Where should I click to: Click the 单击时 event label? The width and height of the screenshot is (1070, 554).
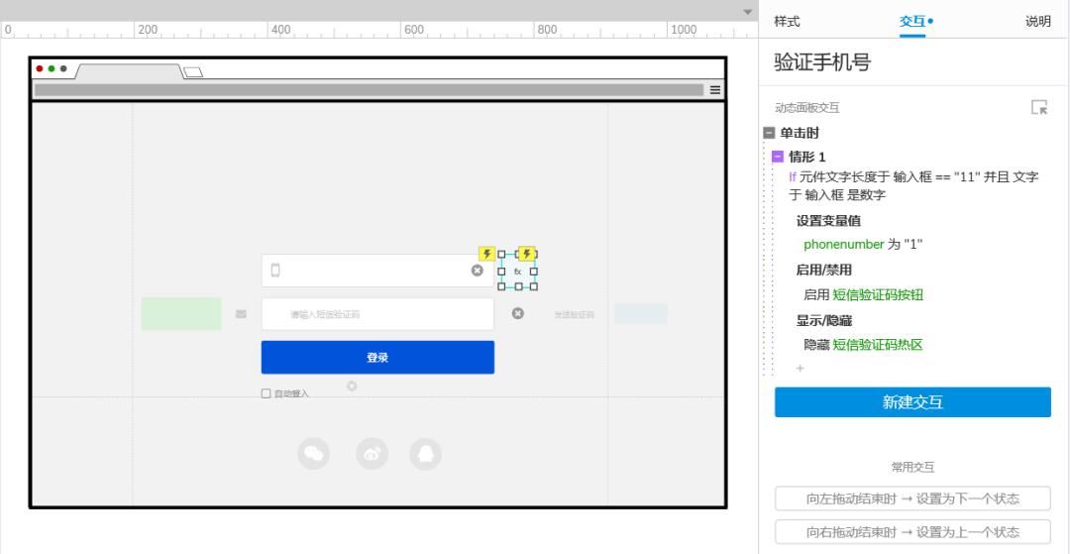[x=800, y=133]
